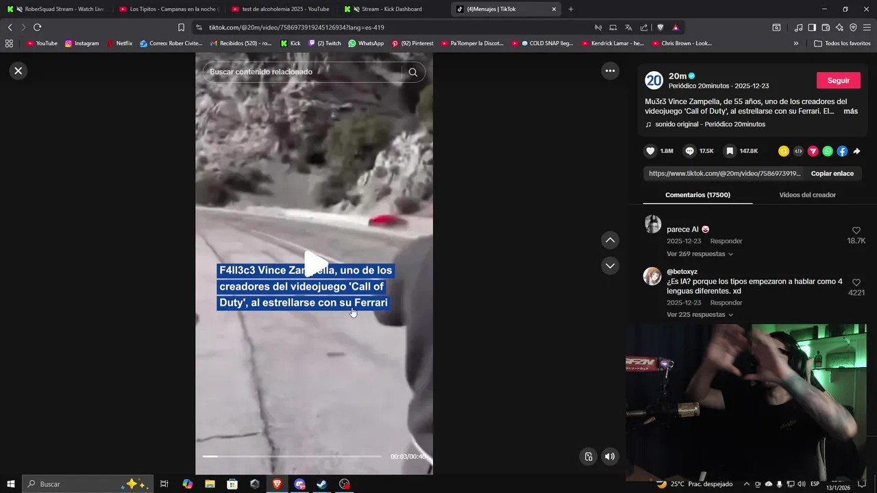Open the browser hamburger menu
Image resolution: width=877 pixels, height=493 pixels.
867,27
